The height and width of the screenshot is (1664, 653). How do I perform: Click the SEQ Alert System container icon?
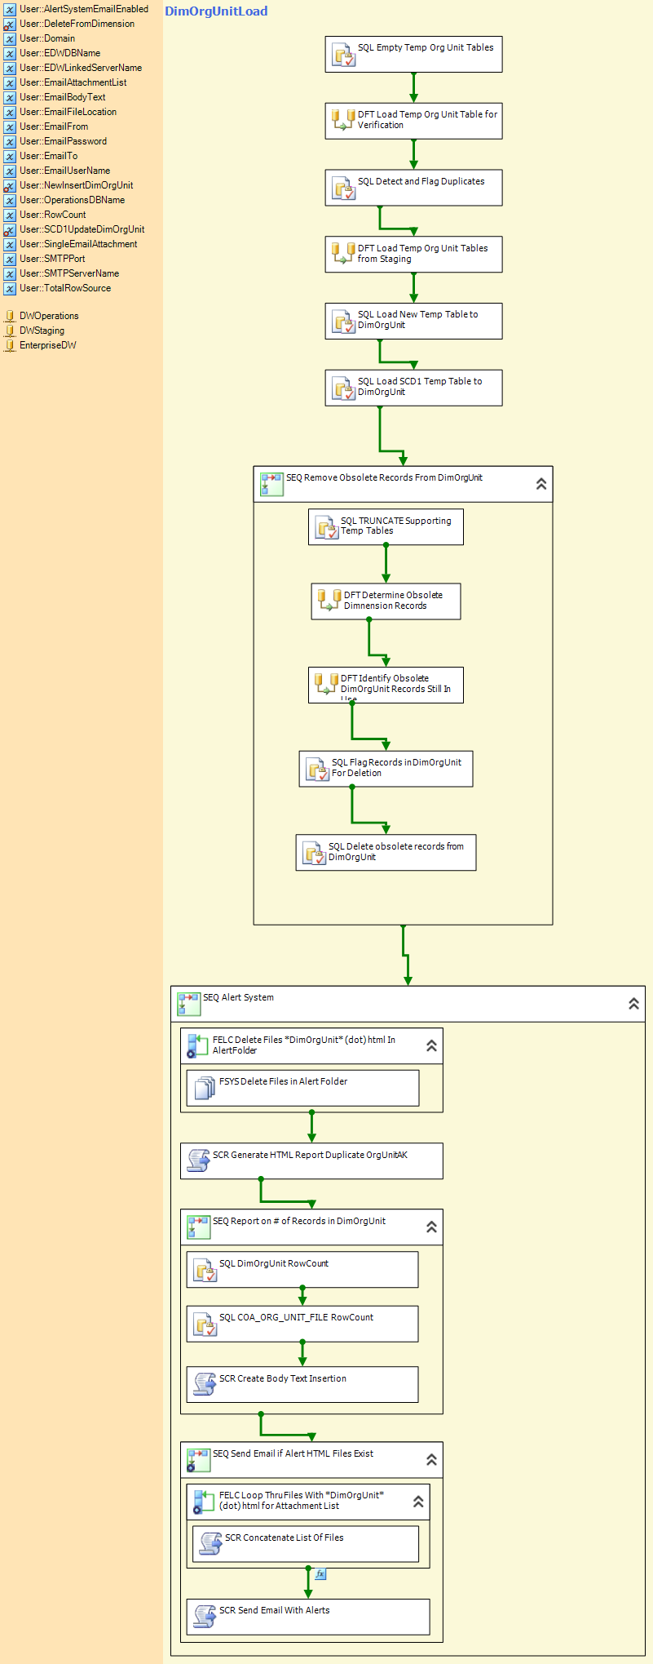(x=188, y=1004)
